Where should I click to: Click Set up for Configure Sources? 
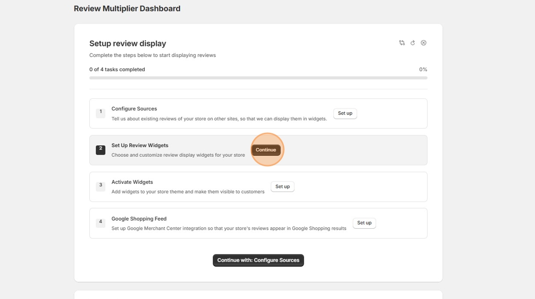345,113
